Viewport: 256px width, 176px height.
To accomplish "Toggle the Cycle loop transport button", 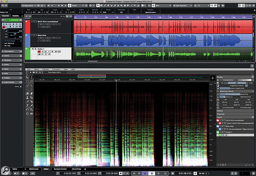I will 145,174.
